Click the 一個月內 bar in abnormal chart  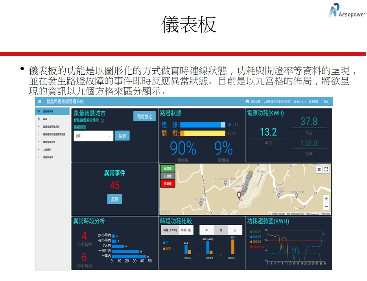125,251
